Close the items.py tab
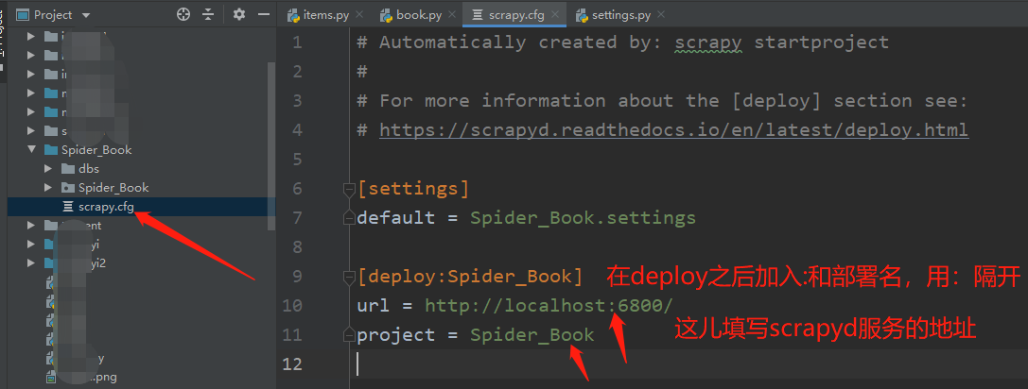Image resolution: width=1028 pixels, height=389 pixels. (361, 15)
